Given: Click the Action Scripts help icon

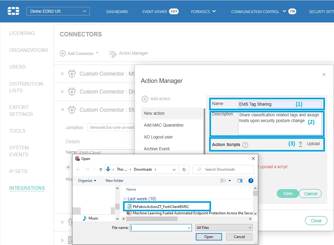Looking at the screenshot, I should click(x=245, y=145).
